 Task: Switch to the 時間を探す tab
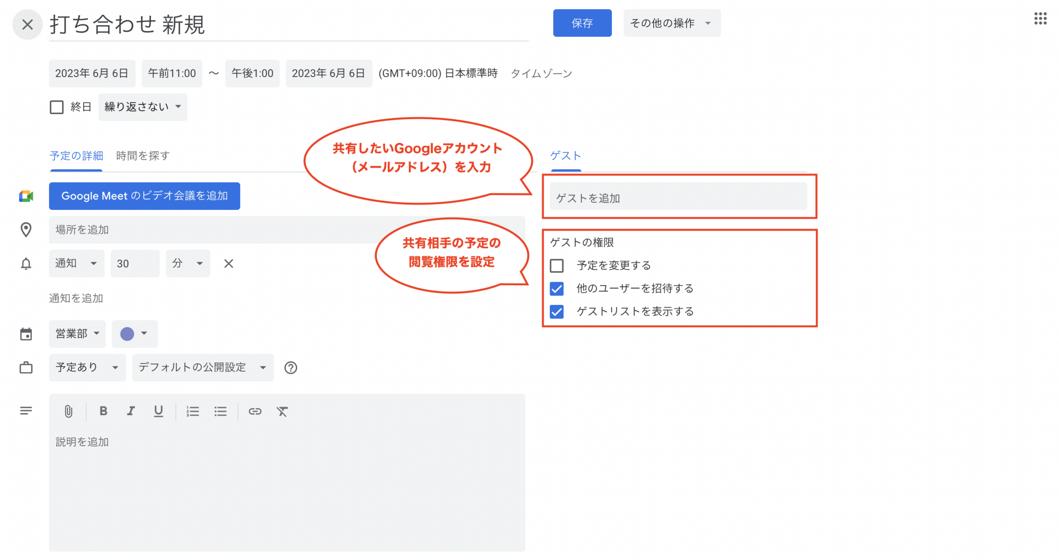143,156
